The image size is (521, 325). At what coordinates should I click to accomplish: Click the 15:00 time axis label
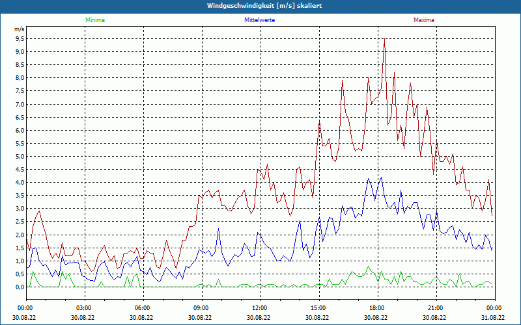point(317,308)
